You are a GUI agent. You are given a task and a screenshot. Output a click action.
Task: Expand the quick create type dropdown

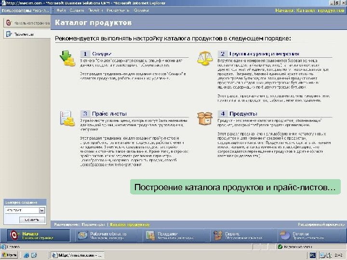pyautogui.click(x=42, y=210)
